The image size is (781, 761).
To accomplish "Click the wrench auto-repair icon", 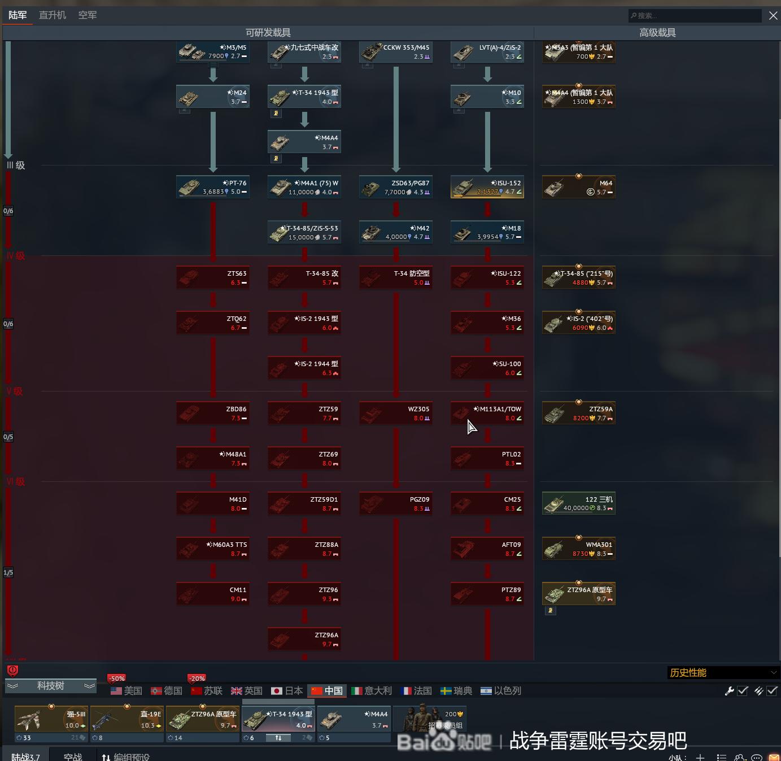I will (x=730, y=690).
